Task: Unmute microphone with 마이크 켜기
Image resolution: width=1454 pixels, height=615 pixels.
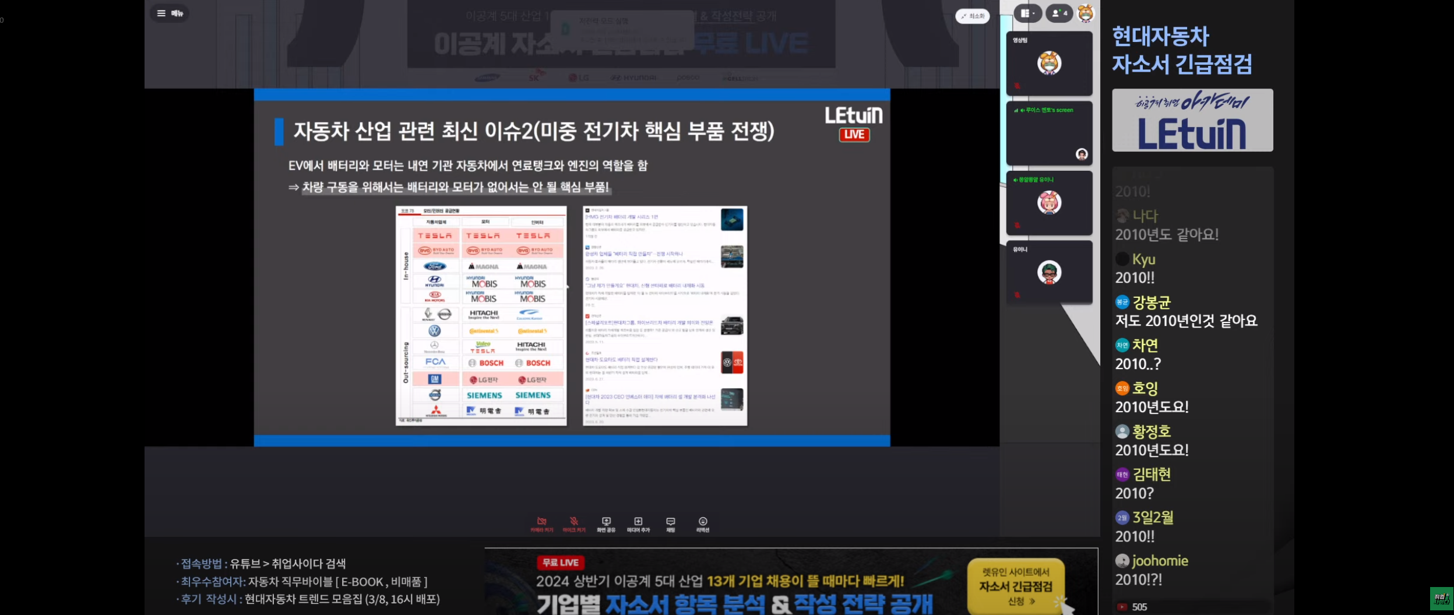Action: coord(574,525)
